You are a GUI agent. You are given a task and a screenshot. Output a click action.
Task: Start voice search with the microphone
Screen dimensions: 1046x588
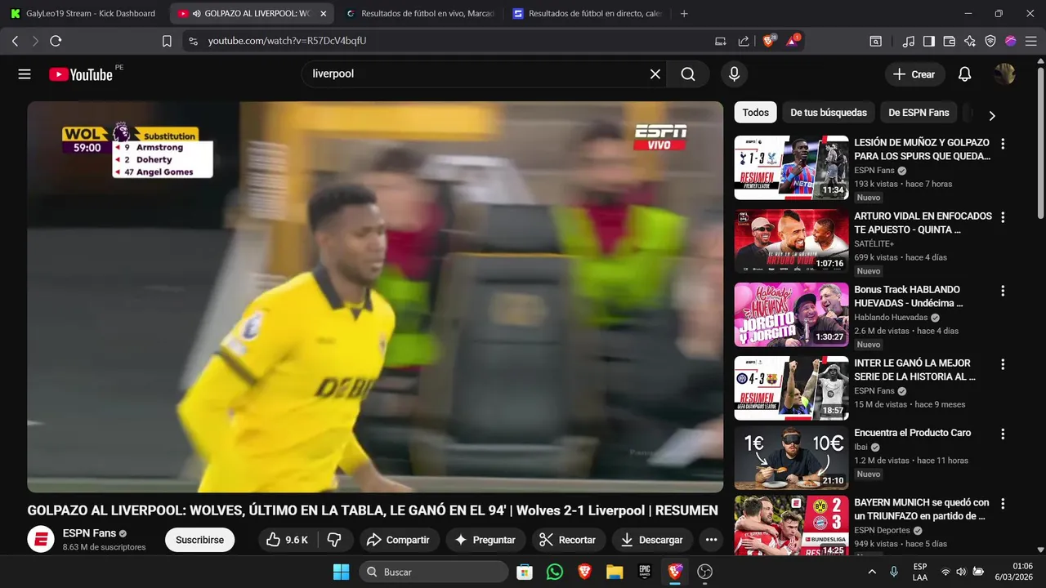coord(734,74)
